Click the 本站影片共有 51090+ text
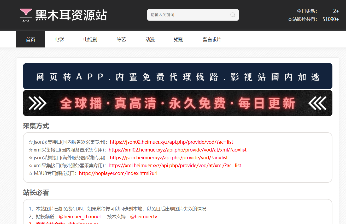This screenshot has width=346, height=224. (x=313, y=19)
